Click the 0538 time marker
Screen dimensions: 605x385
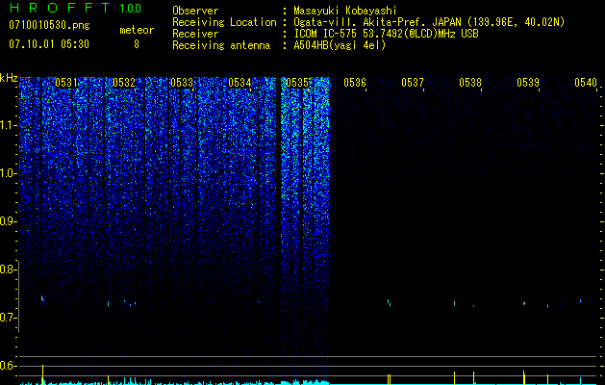470,83
